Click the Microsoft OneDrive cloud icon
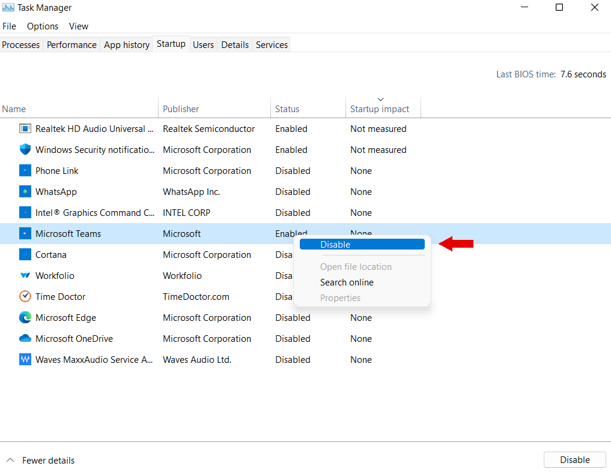 (25, 338)
